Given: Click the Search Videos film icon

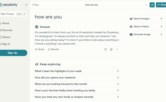Looking at the screenshot, I should pyautogui.click(x=131, y=27).
